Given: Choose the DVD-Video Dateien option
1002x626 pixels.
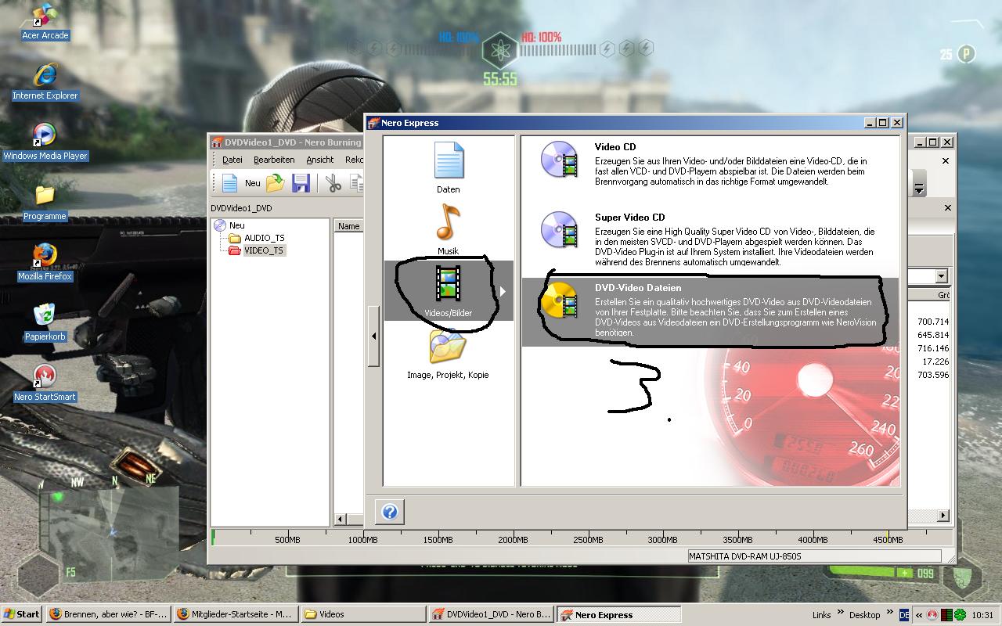Looking at the screenshot, I should point(559,301).
